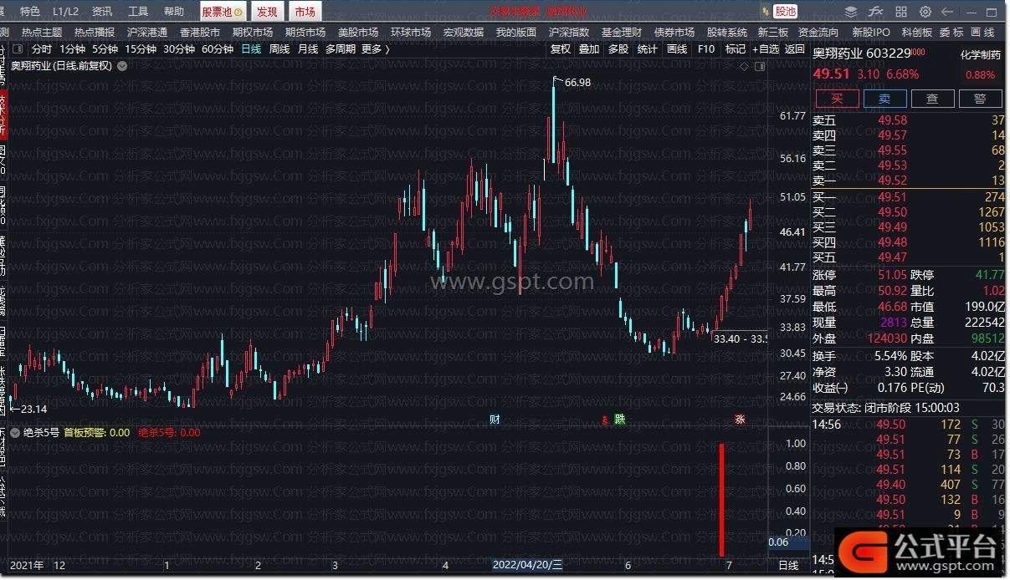Screen dimensions: 1010x580
Task: Switch to the 市场 tab
Action: (x=305, y=12)
